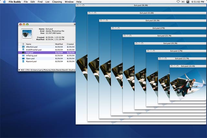
Task: Click the Exit.psd (30.3%) window title bar
Action: [x=152, y=21]
